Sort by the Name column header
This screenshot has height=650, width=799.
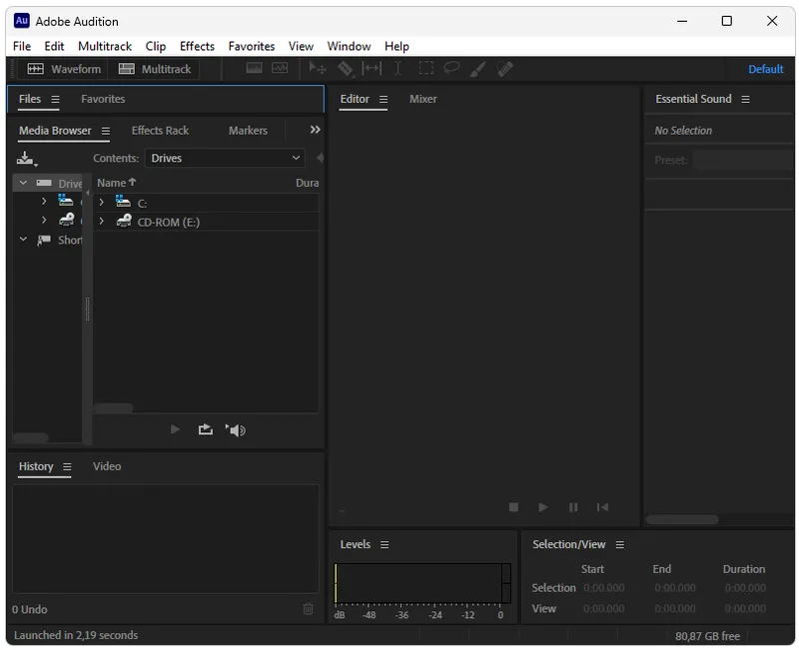117,183
